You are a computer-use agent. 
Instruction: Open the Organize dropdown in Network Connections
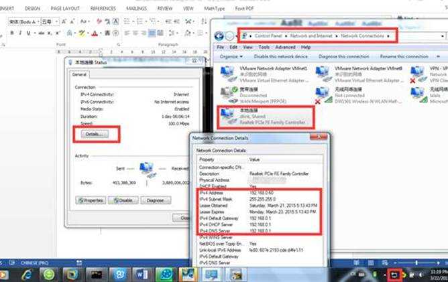click(231, 56)
